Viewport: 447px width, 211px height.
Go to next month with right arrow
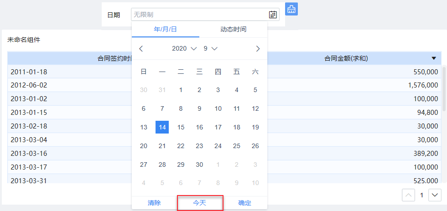[258, 48]
